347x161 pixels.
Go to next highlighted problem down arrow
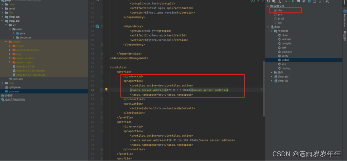pyautogui.click(x=262, y=1)
